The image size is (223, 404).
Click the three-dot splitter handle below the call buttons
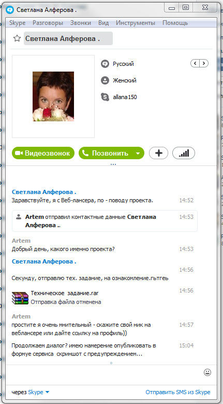click(113, 164)
